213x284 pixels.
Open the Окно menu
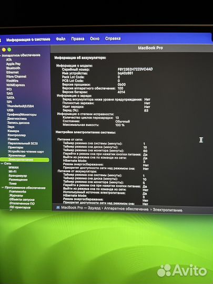95,38
